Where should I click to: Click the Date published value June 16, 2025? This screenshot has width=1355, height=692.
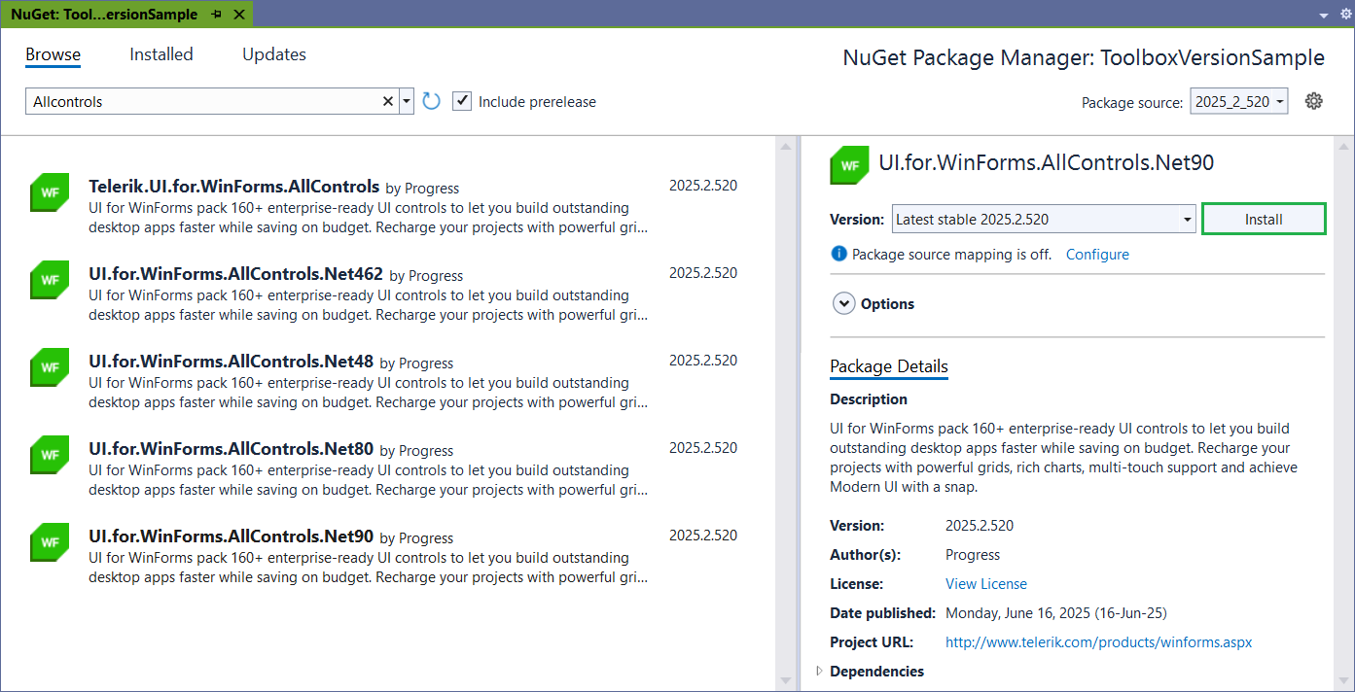(1055, 613)
